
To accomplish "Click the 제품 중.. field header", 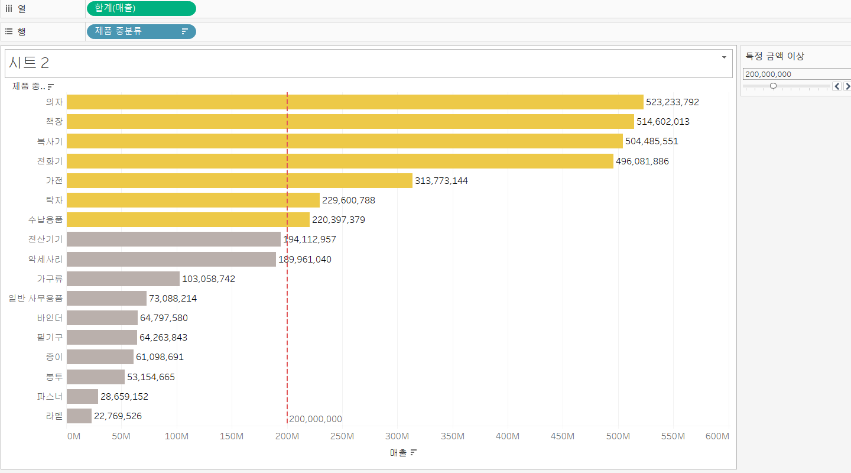I will click(x=29, y=86).
